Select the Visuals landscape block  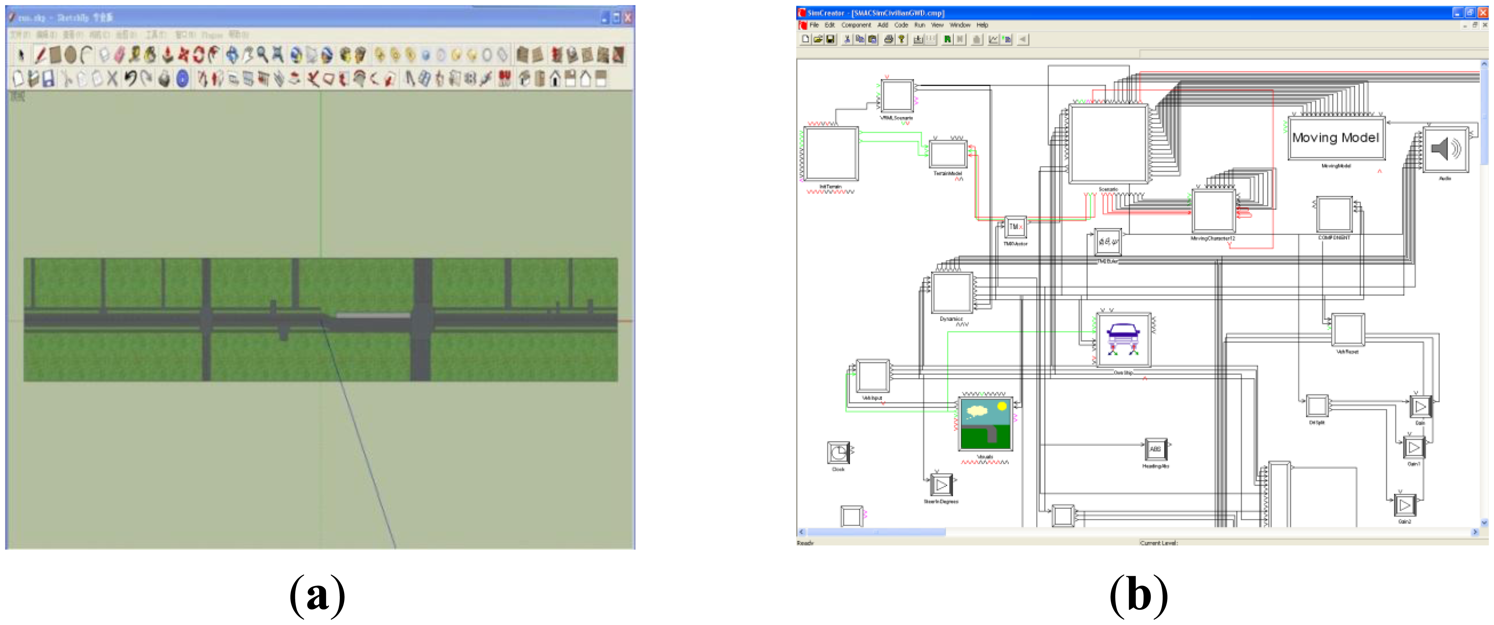[x=986, y=424]
